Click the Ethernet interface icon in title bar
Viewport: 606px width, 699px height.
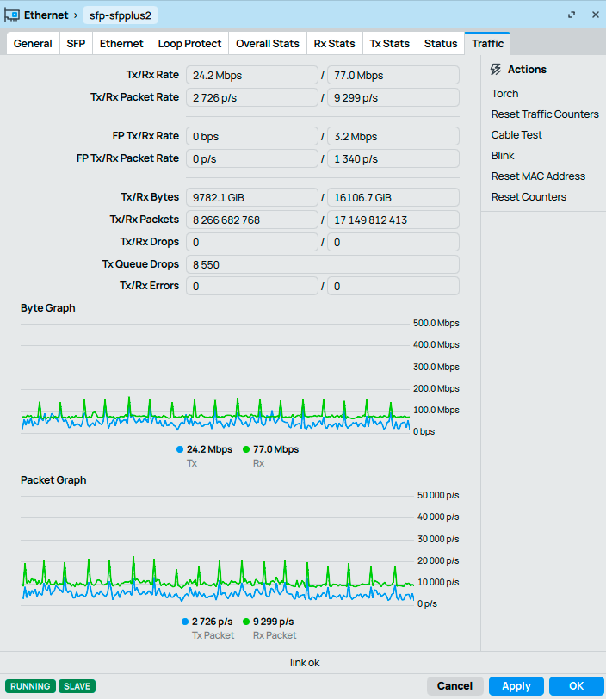coord(11,15)
